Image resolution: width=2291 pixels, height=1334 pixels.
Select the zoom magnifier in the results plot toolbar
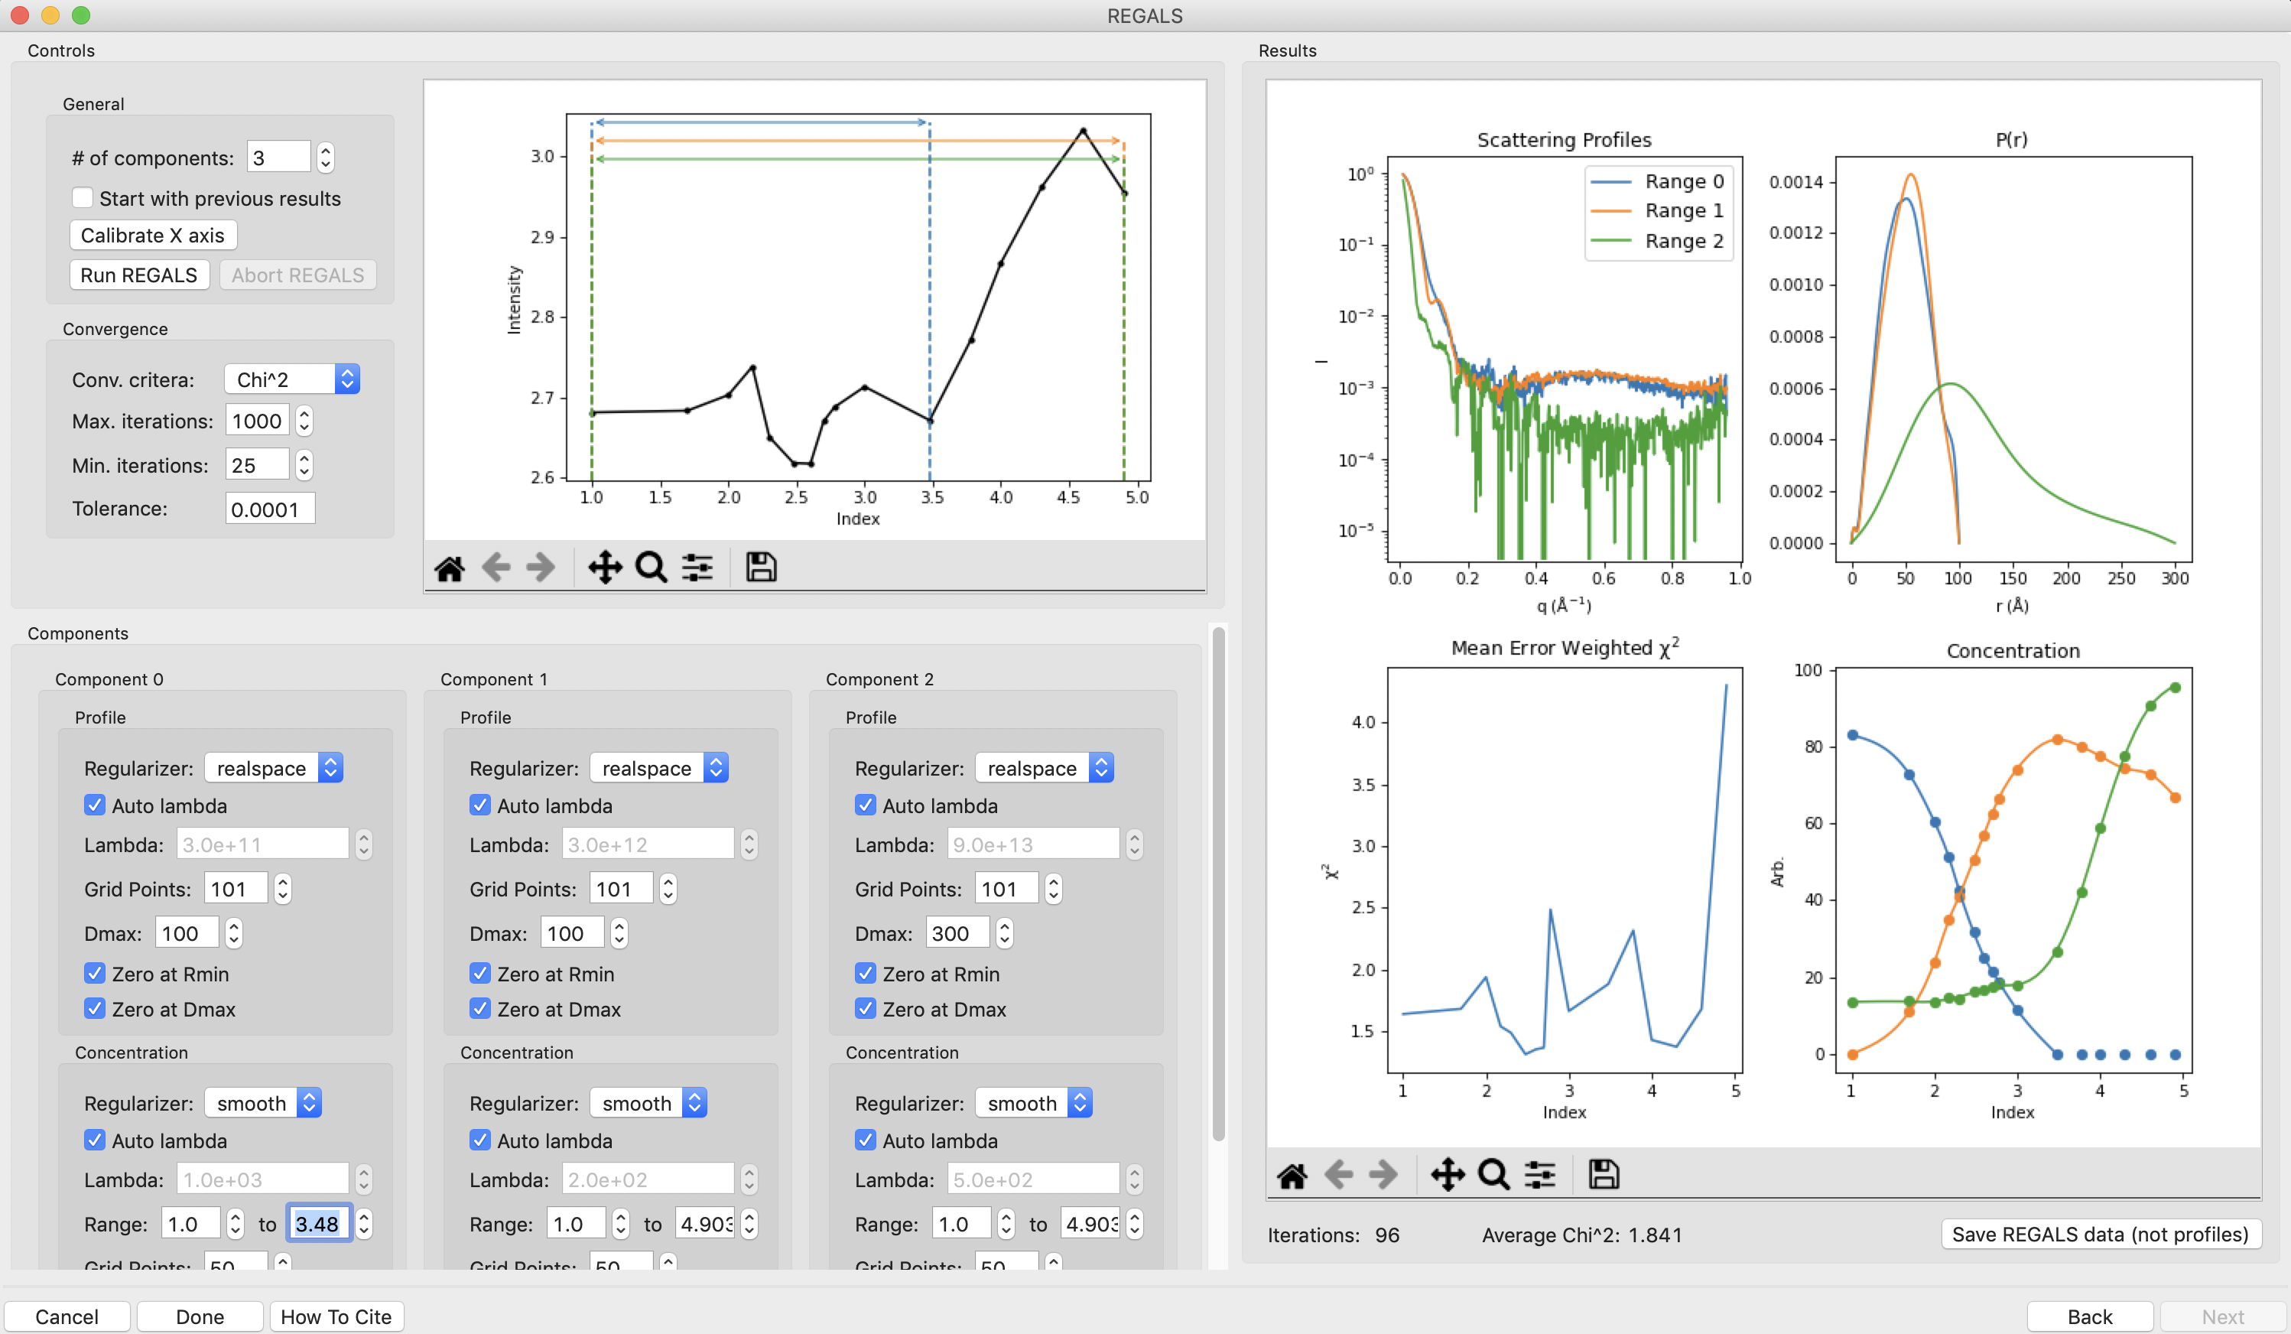(1493, 1174)
